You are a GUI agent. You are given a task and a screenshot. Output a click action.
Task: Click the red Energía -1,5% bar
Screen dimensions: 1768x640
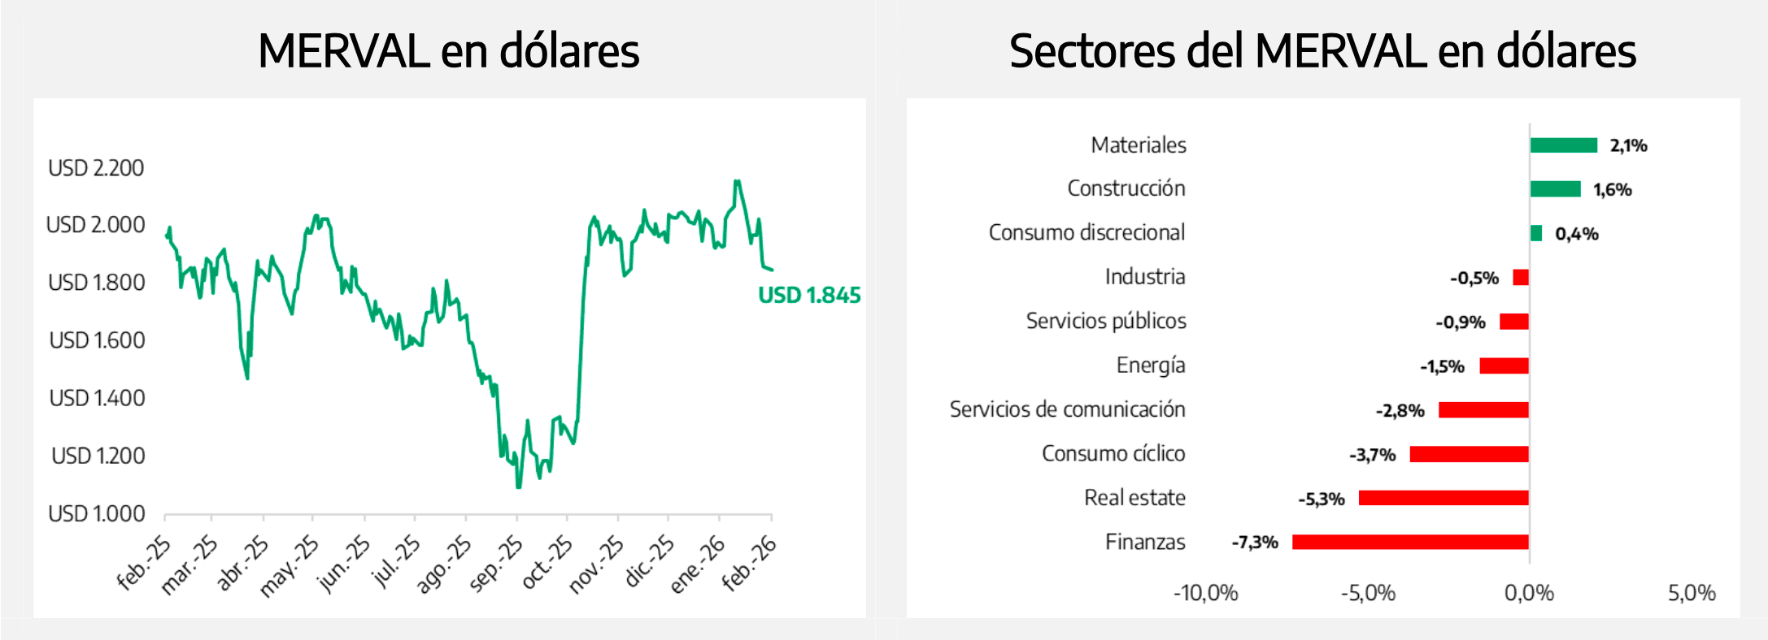tap(1504, 365)
